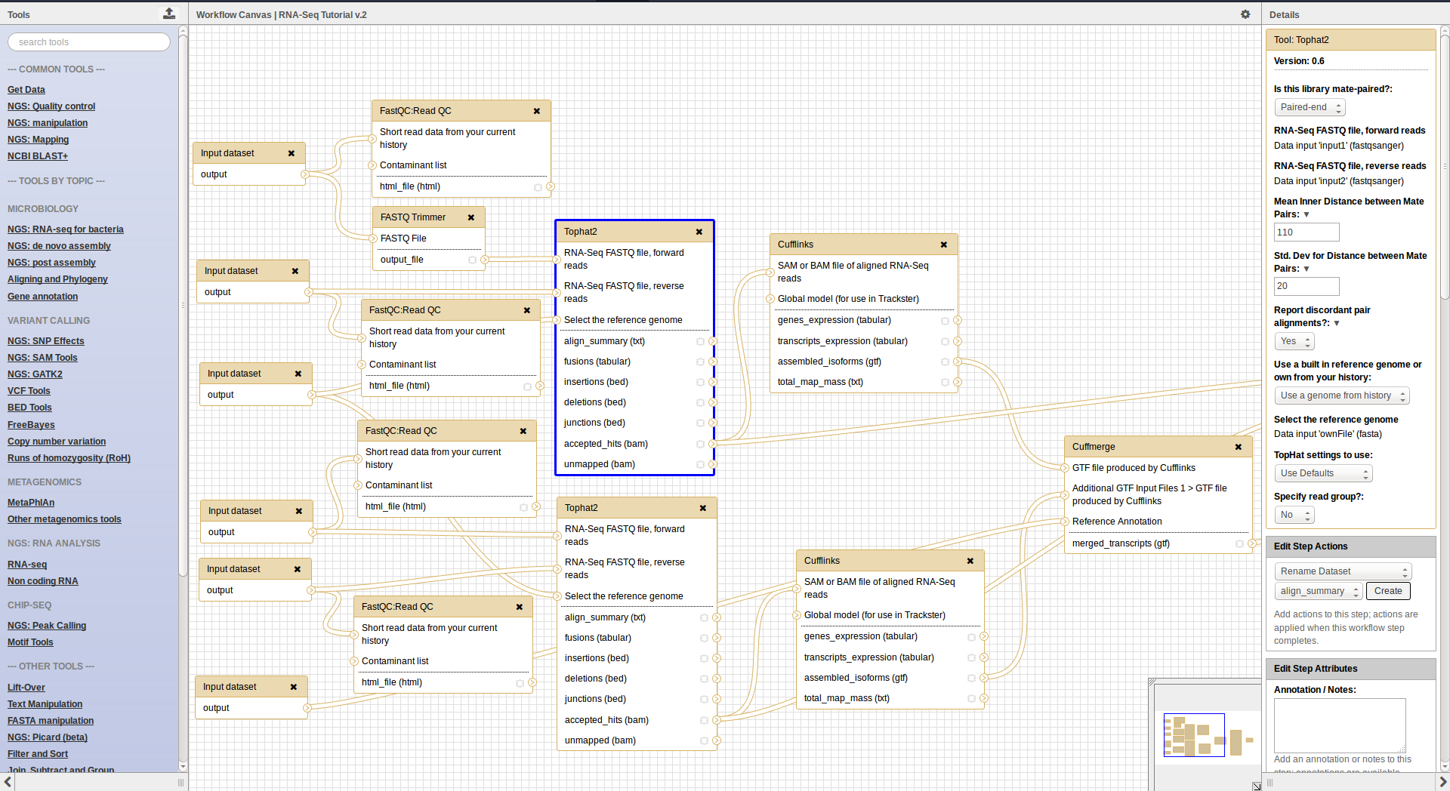The height and width of the screenshot is (791, 1450).
Task: Click the accepted_hits output connector on Tophat2
Action: tap(713, 445)
